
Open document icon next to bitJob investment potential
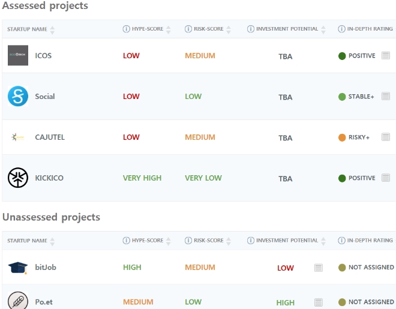pos(319,268)
